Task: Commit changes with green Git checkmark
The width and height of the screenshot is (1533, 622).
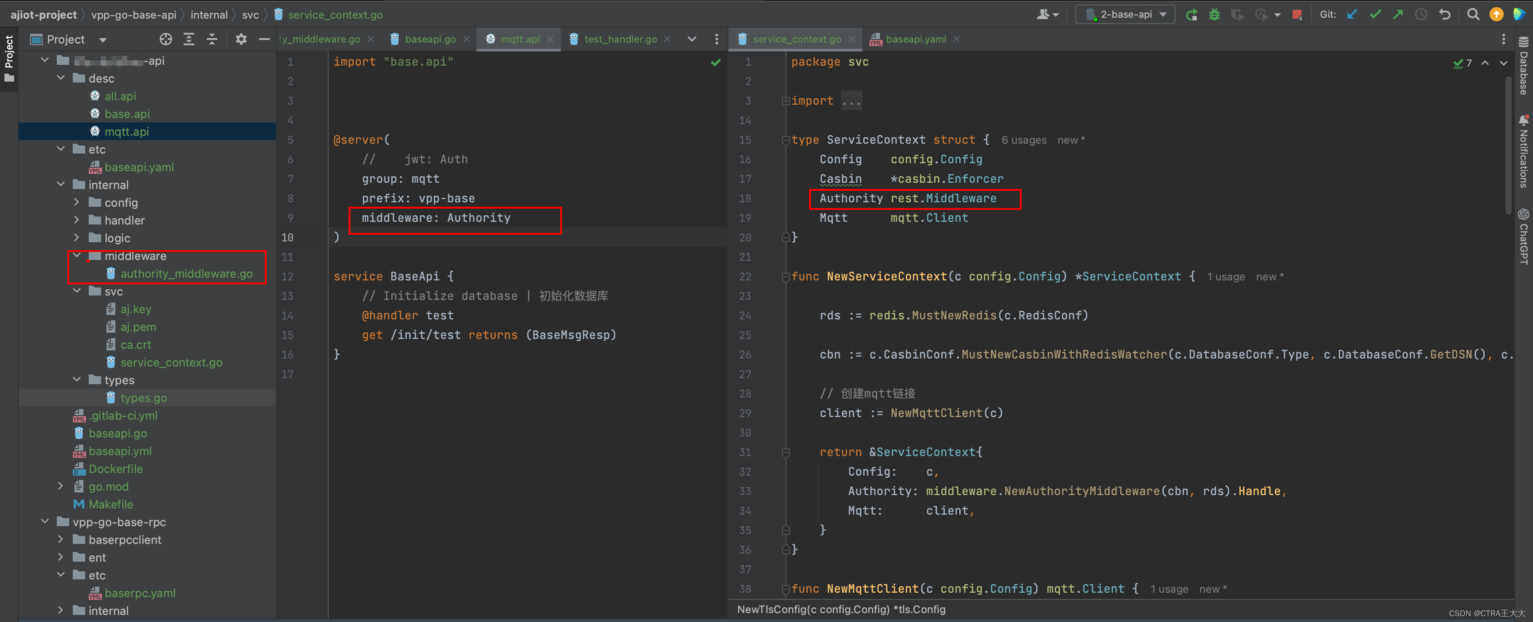Action: [1375, 15]
